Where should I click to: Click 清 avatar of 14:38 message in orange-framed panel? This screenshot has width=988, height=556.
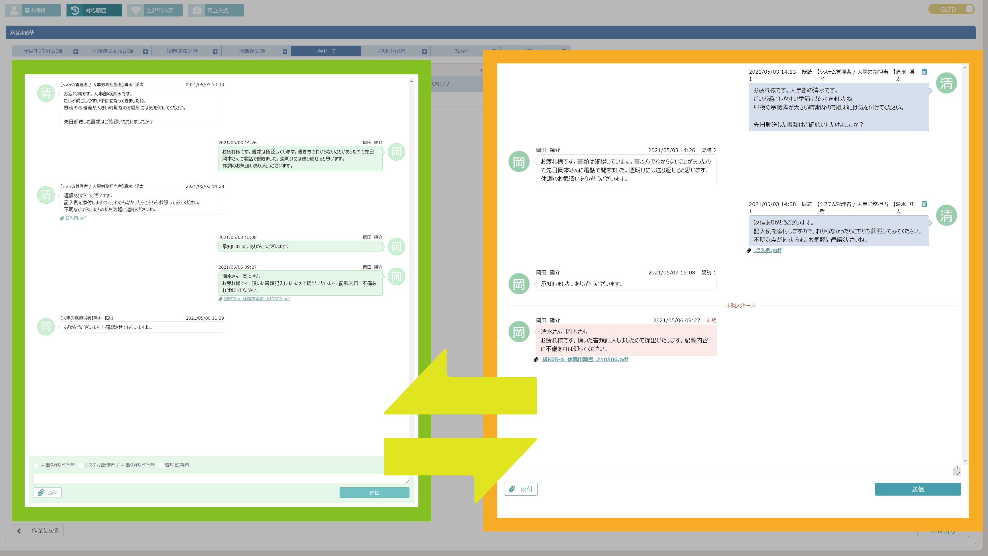(946, 215)
